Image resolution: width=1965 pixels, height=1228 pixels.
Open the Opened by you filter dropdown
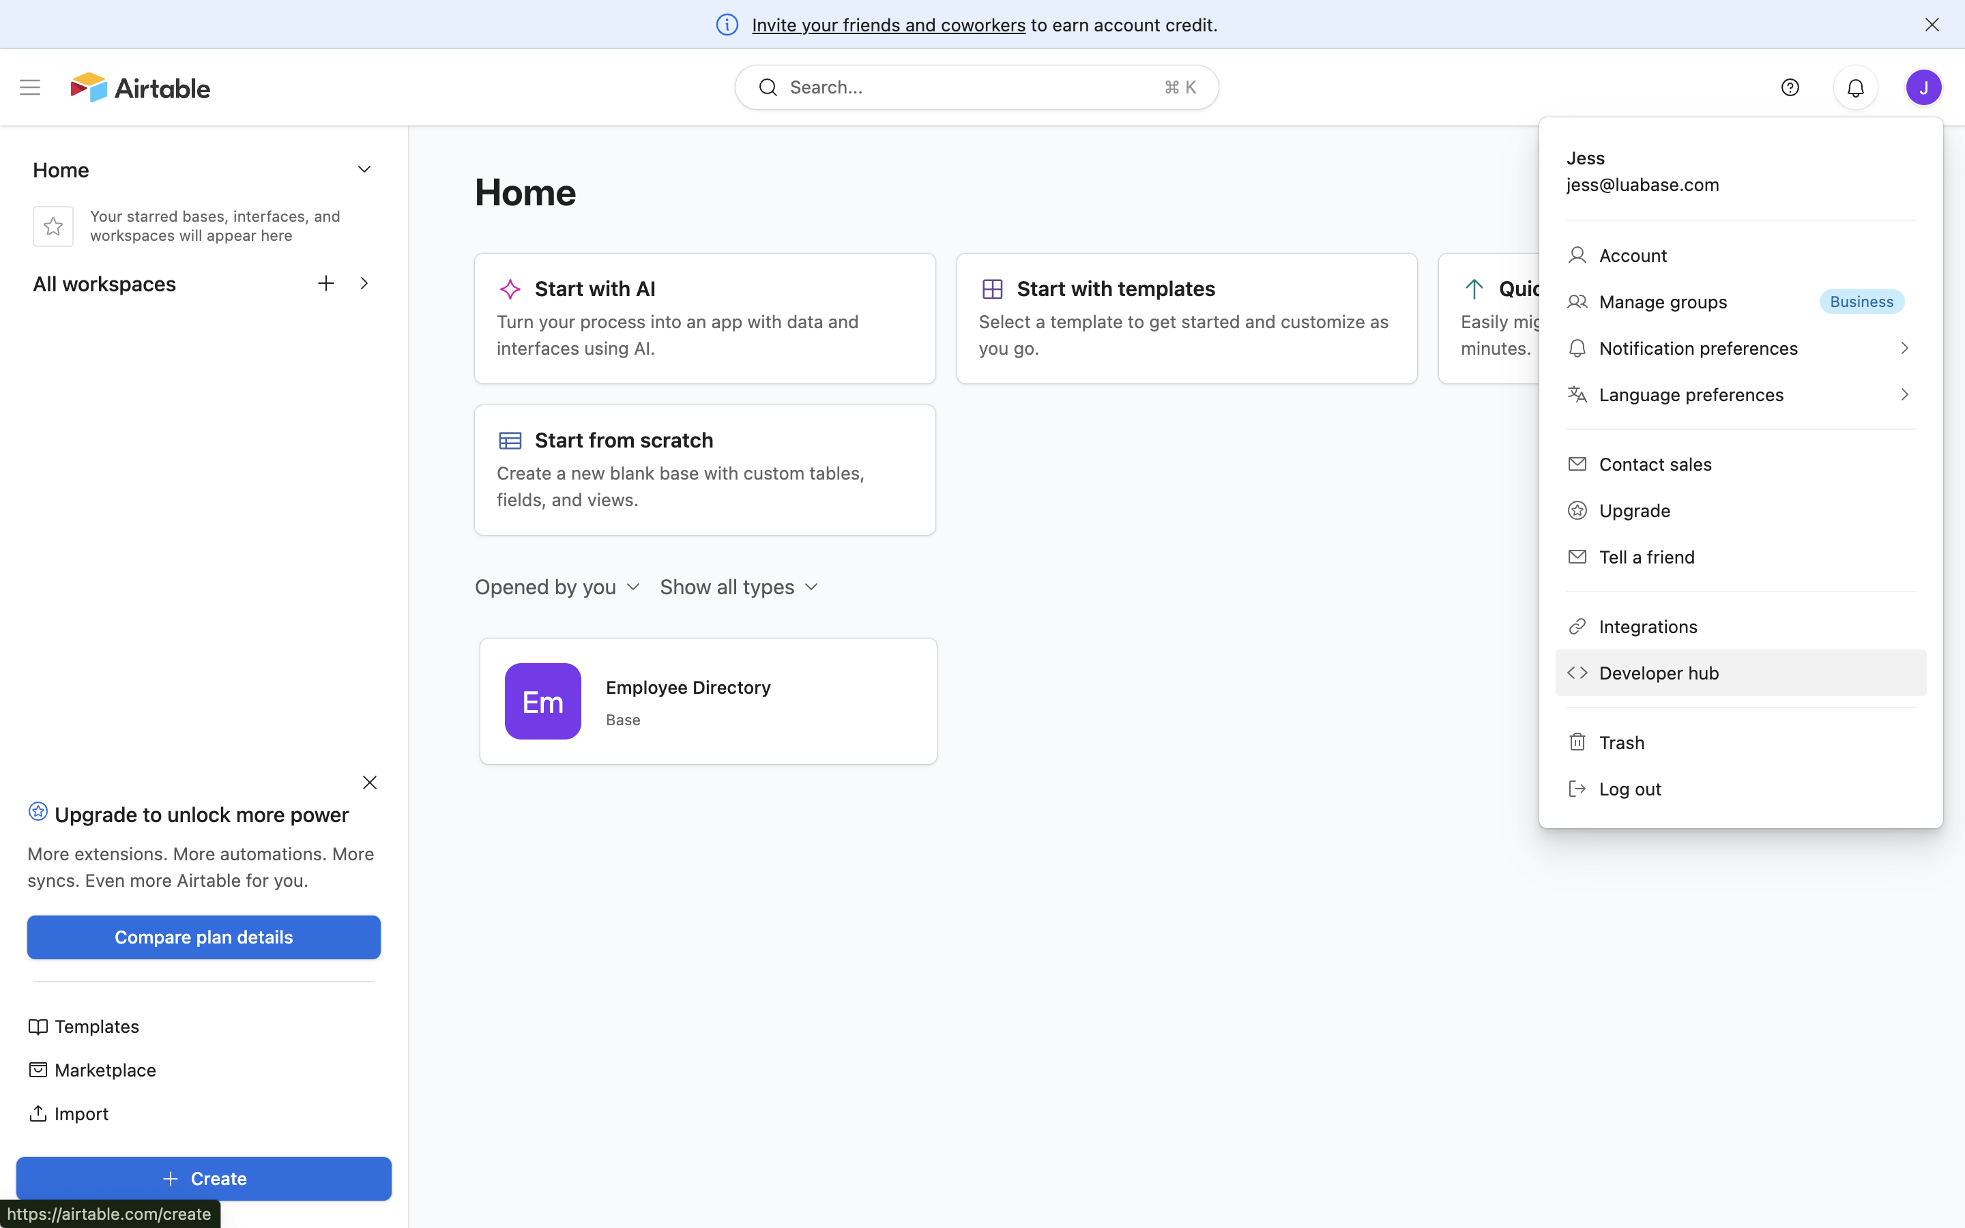(x=558, y=587)
